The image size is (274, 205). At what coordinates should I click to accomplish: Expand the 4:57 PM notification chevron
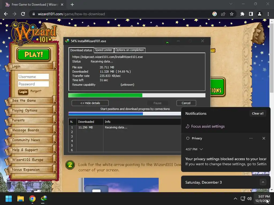pyautogui.click(x=201, y=149)
